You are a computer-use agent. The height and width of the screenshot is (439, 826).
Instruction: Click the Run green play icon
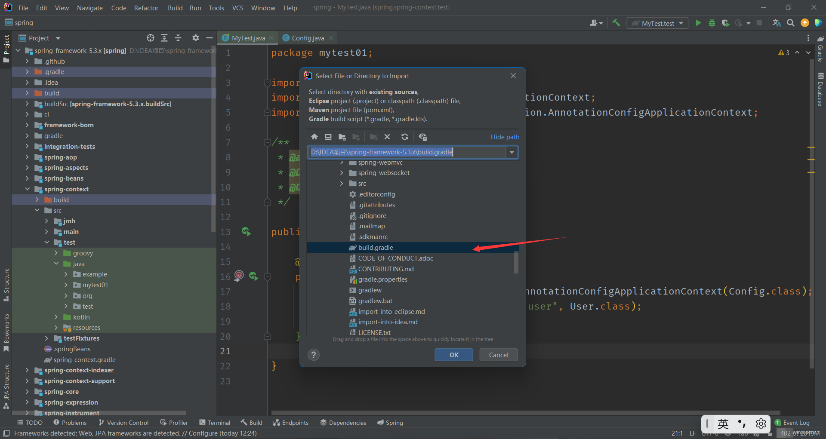(x=698, y=23)
